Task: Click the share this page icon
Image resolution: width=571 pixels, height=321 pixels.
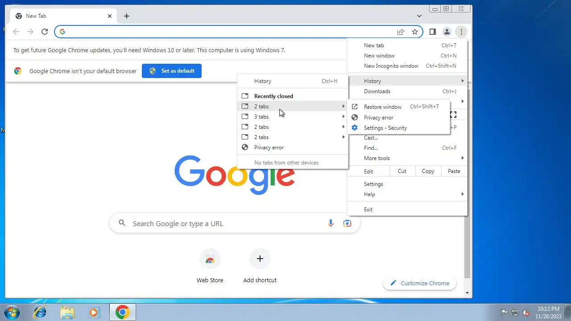Action: 401,32
